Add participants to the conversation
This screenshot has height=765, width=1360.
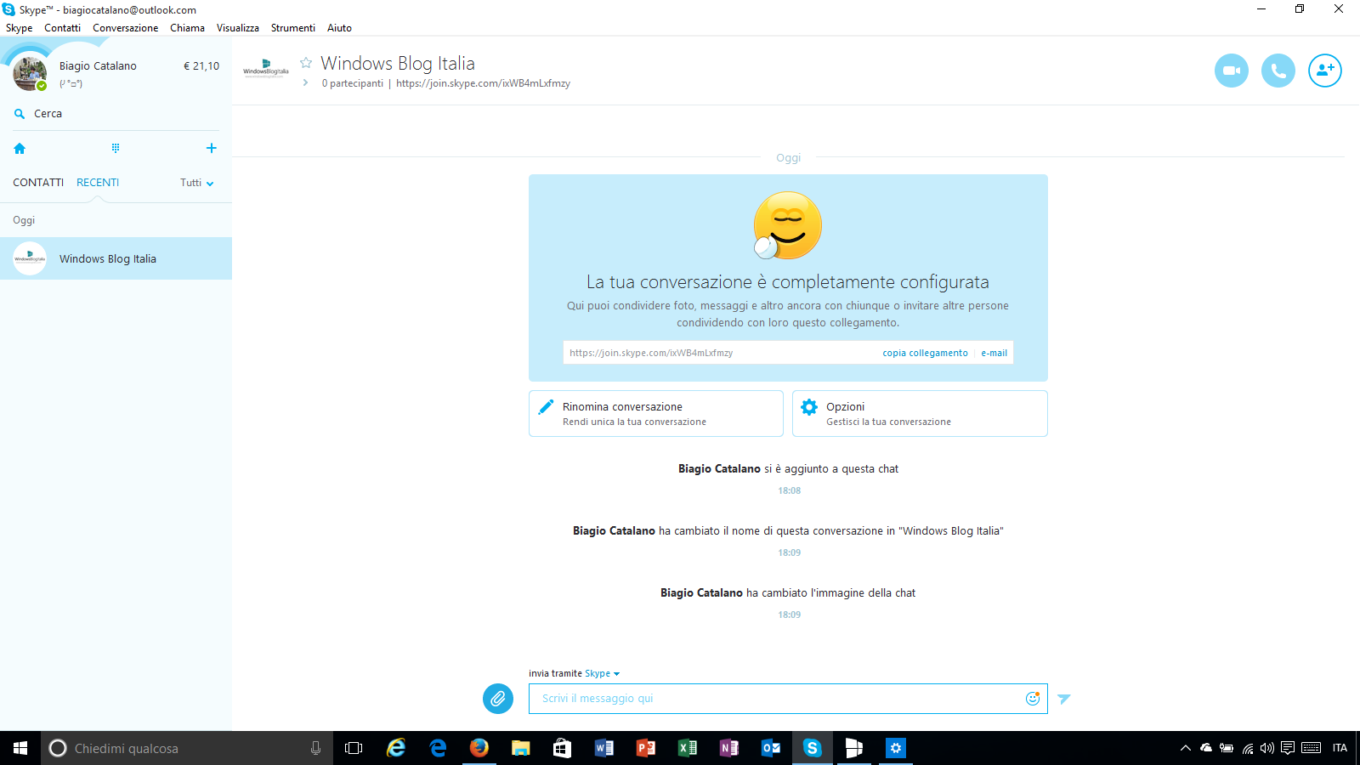1324,71
